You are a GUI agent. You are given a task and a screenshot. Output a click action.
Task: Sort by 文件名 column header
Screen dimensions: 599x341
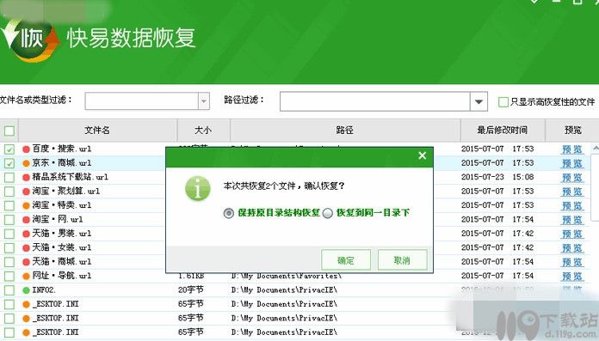(97, 130)
